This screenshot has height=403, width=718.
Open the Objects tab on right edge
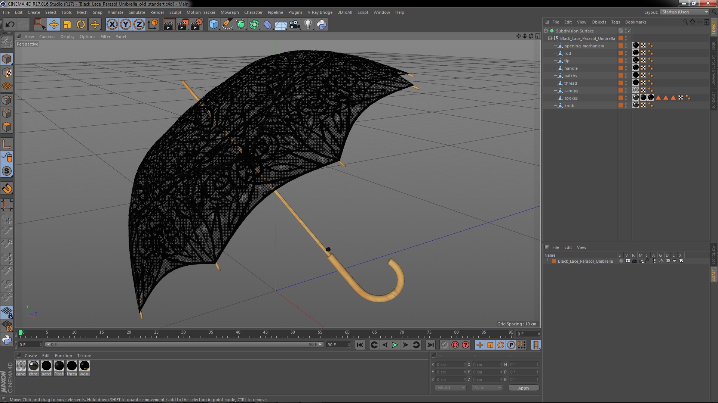[714, 27]
